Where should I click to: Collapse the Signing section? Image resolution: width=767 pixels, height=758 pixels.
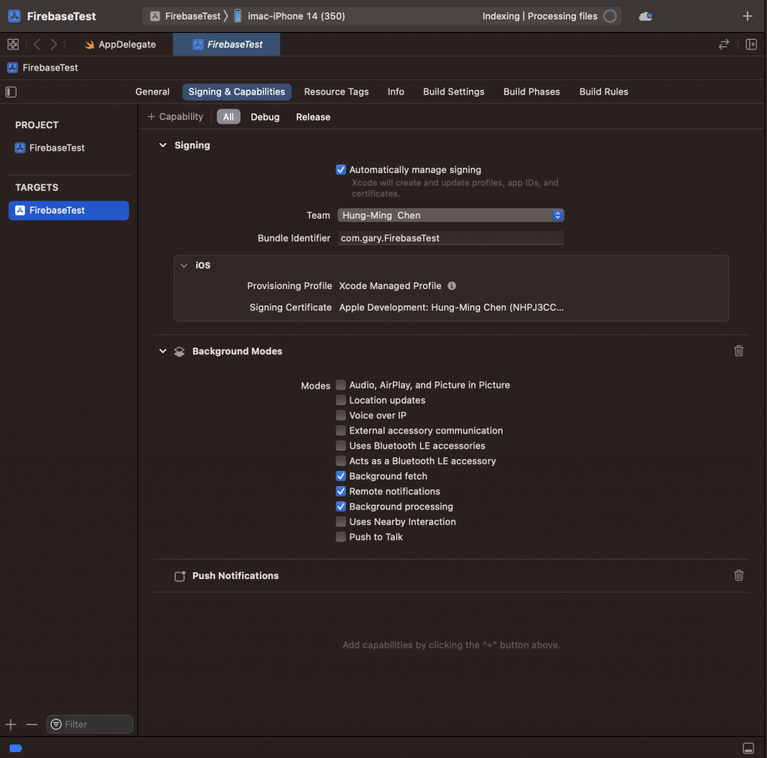(x=163, y=145)
